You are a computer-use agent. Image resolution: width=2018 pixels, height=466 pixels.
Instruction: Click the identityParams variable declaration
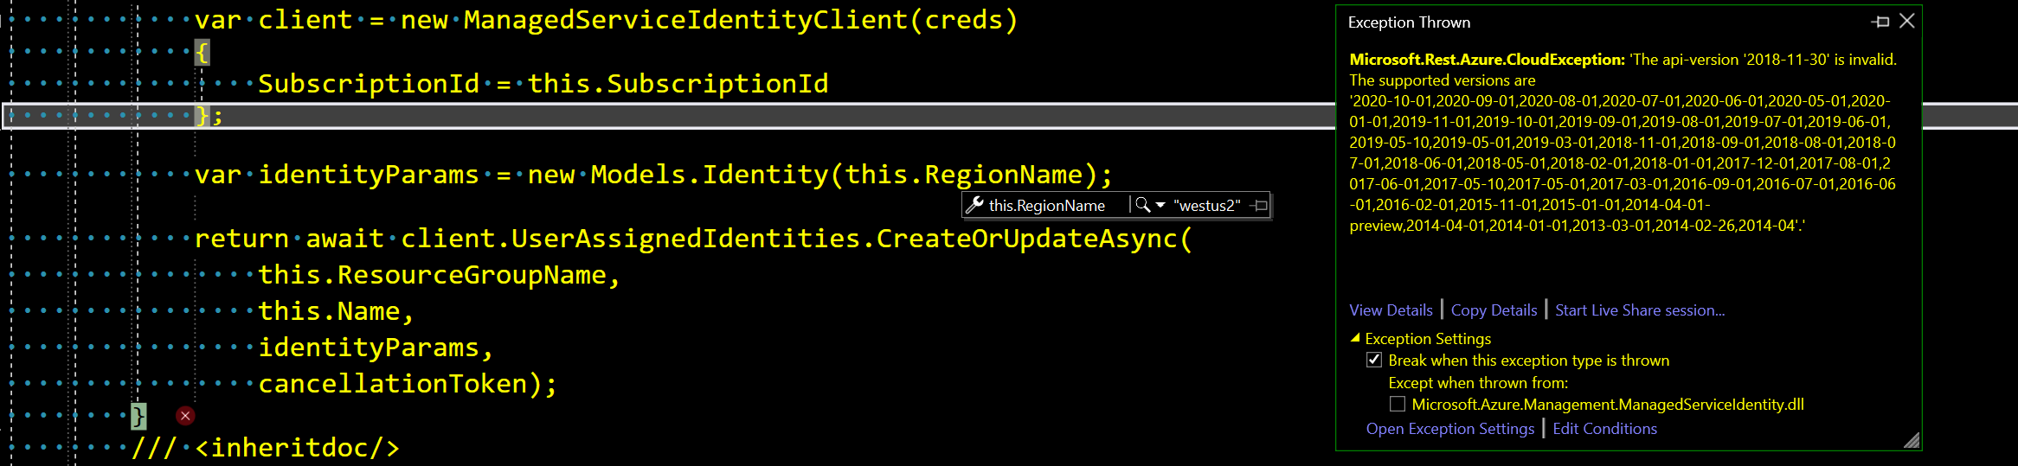[369, 174]
